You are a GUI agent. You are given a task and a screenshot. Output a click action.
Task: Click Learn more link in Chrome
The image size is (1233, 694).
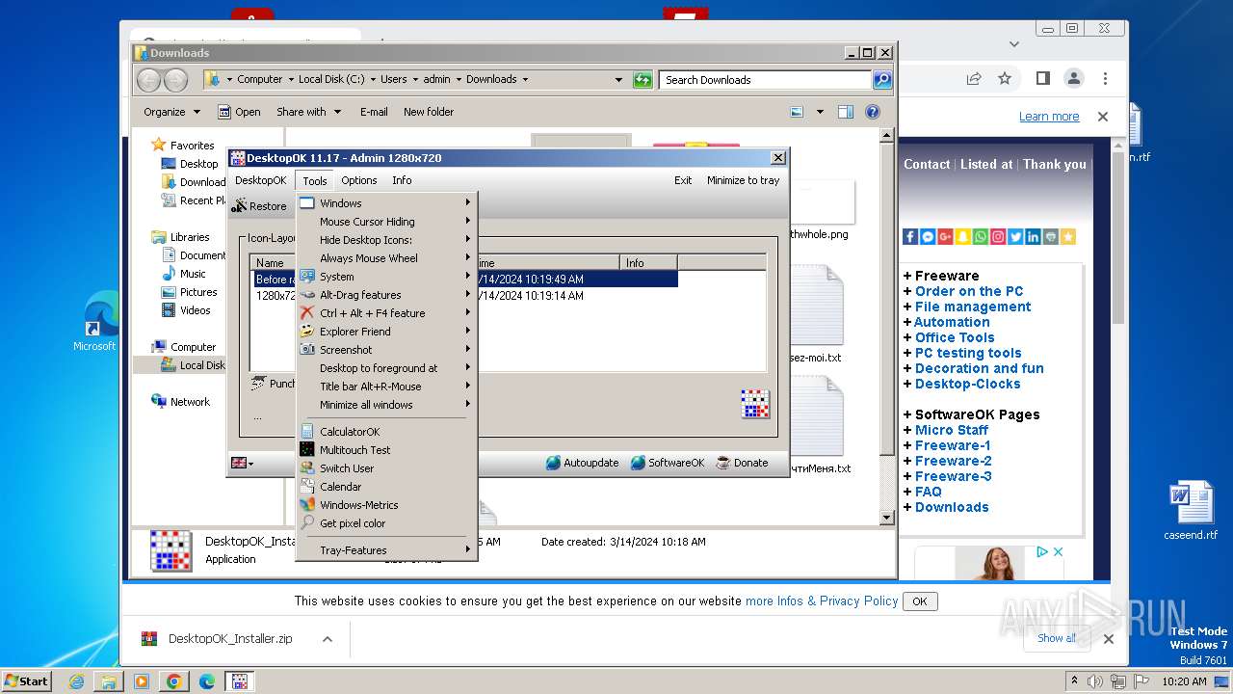click(1049, 117)
